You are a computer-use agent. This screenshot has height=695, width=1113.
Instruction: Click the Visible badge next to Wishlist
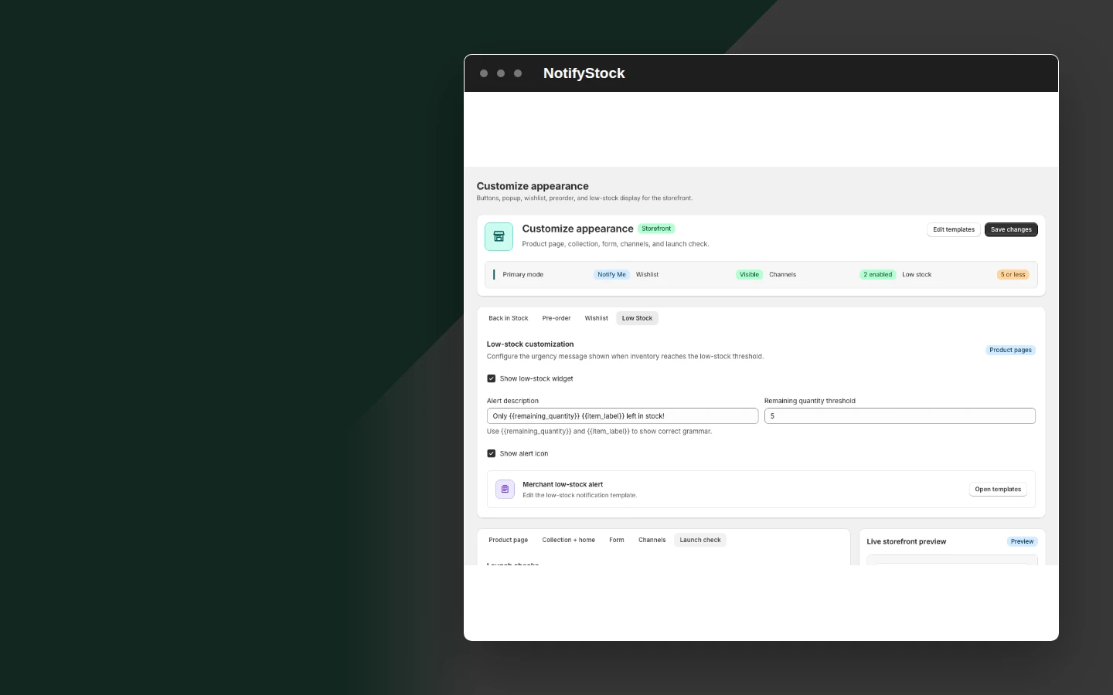pyautogui.click(x=749, y=274)
